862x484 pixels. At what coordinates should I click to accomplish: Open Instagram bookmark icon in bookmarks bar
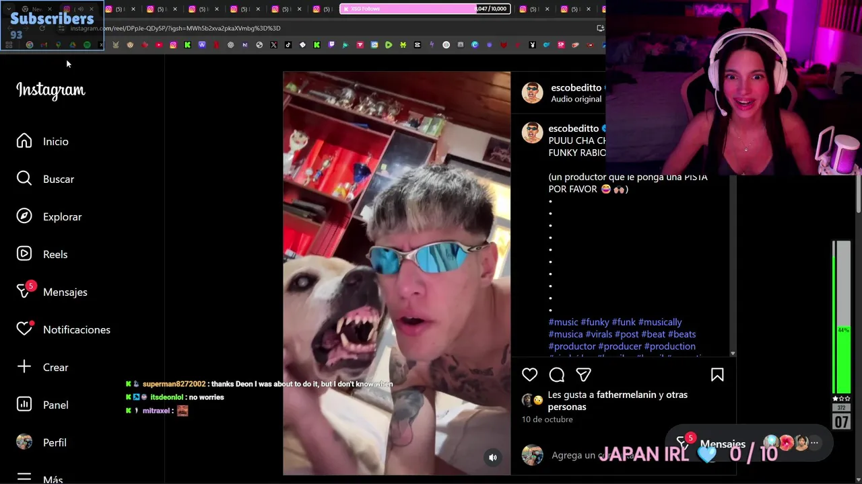coord(173,45)
